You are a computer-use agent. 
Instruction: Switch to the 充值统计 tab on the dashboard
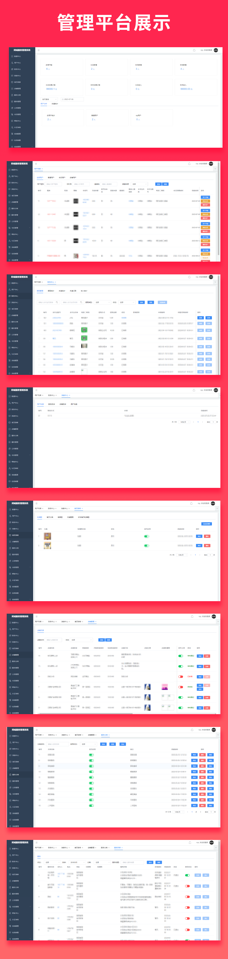point(55,104)
